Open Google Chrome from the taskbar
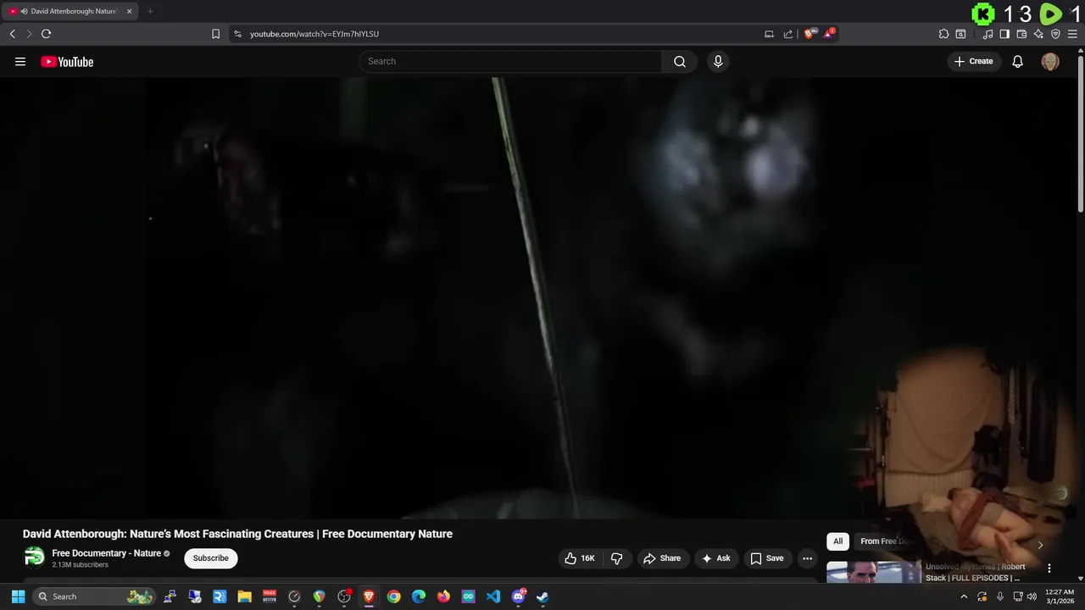The image size is (1085, 610). click(393, 596)
